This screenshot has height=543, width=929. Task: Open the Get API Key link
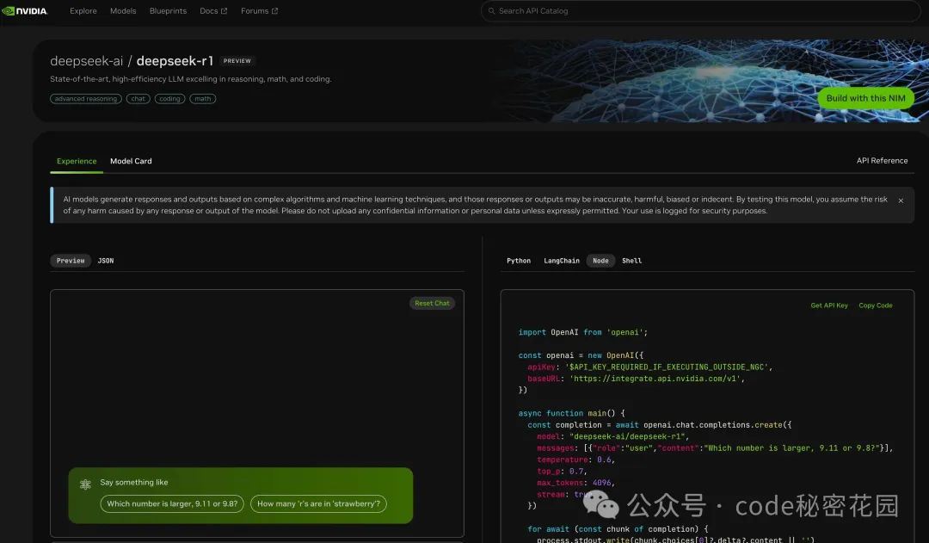pos(829,305)
